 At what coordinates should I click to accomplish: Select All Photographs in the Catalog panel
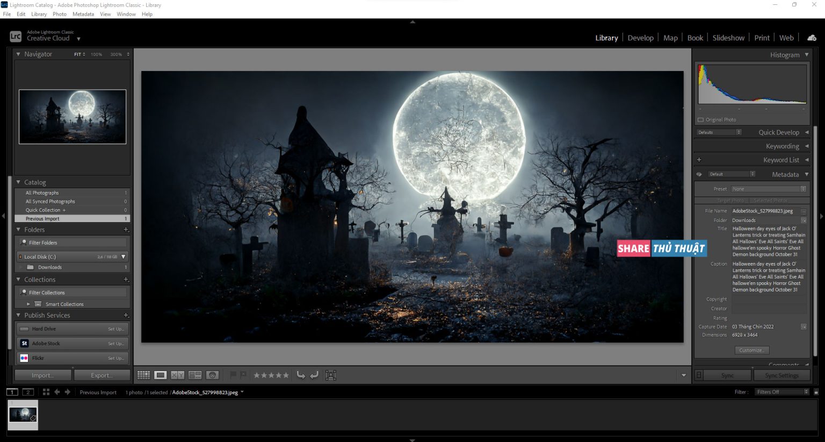click(41, 193)
